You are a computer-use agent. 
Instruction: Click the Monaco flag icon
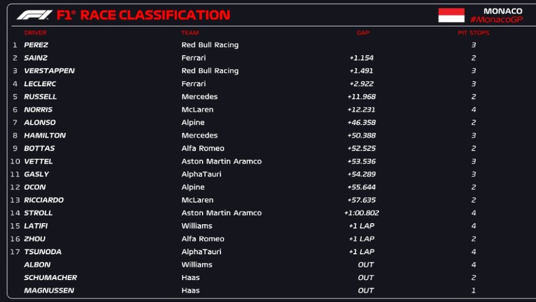tap(451, 16)
